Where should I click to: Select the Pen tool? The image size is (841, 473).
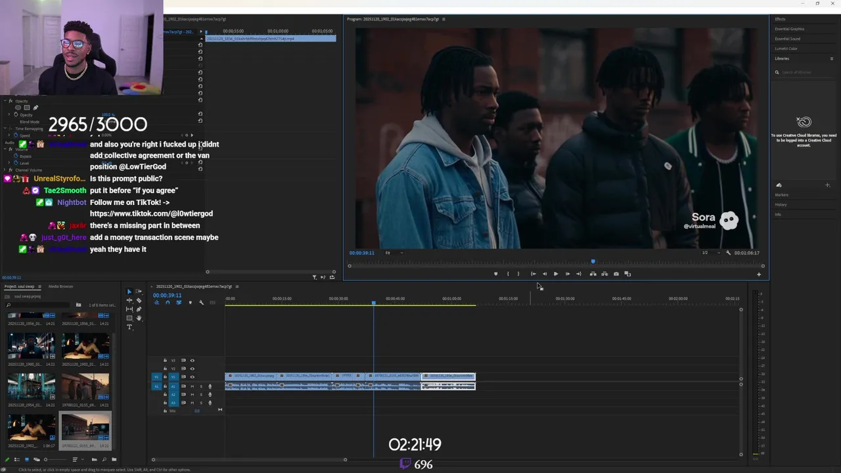coord(139,309)
